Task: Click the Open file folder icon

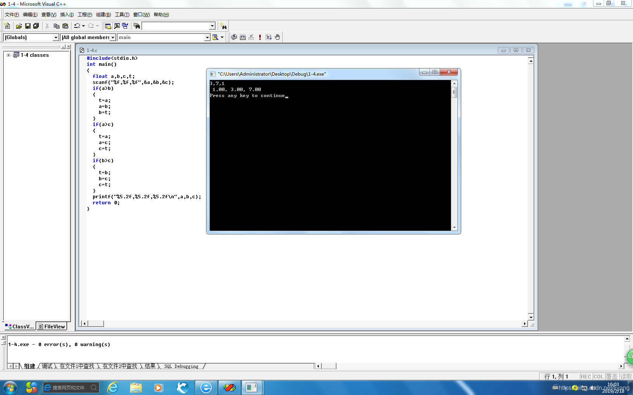Action: click(x=19, y=26)
